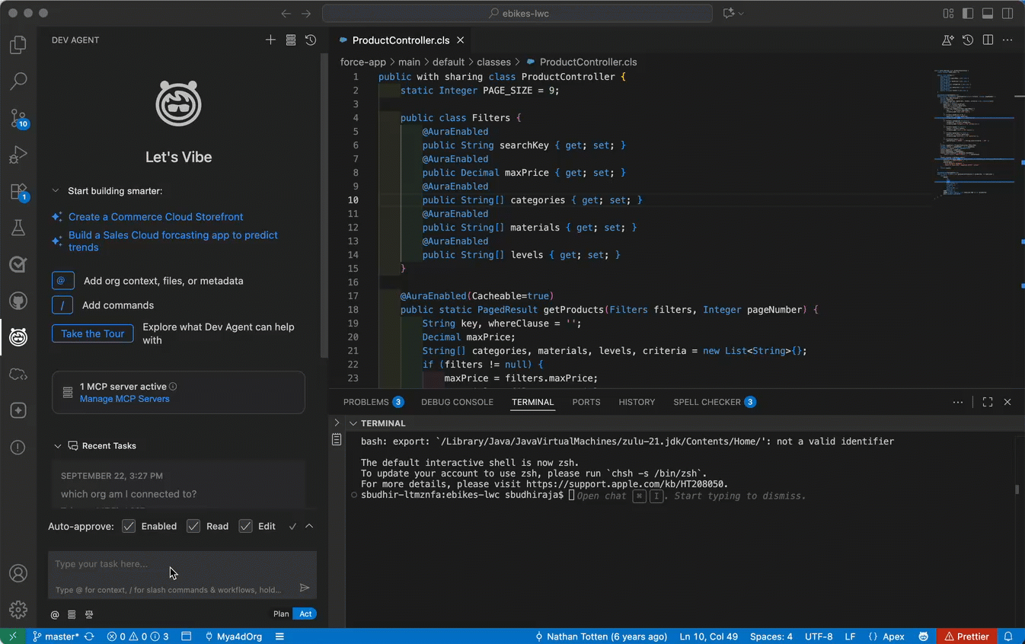
Task: Open the DEBUG CONSOLE tab
Action: (457, 402)
